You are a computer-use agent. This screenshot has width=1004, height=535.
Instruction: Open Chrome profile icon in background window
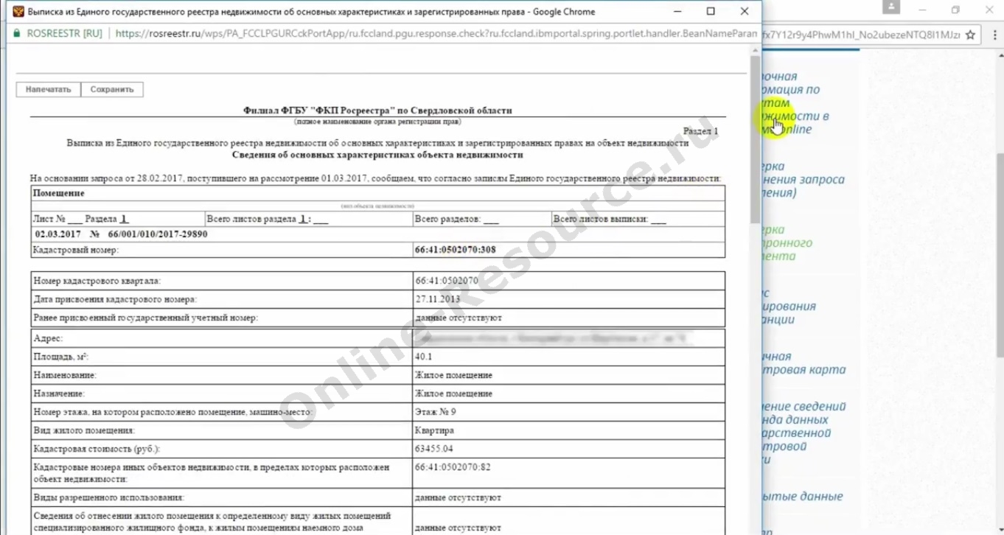893,7
